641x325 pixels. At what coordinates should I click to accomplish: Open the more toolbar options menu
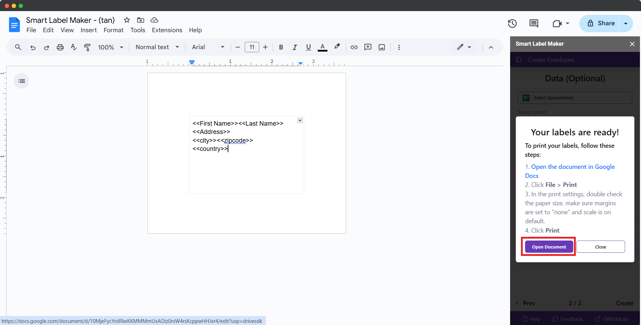click(x=399, y=47)
